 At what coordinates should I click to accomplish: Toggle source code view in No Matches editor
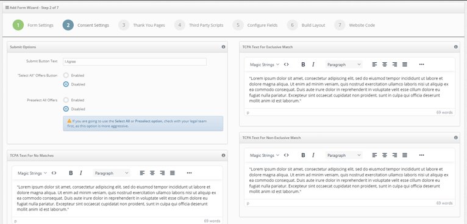tap(54, 173)
